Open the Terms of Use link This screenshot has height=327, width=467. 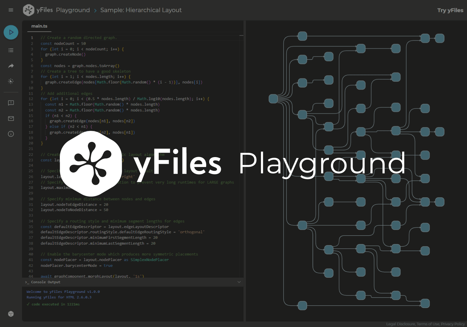click(x=428, y=324)
